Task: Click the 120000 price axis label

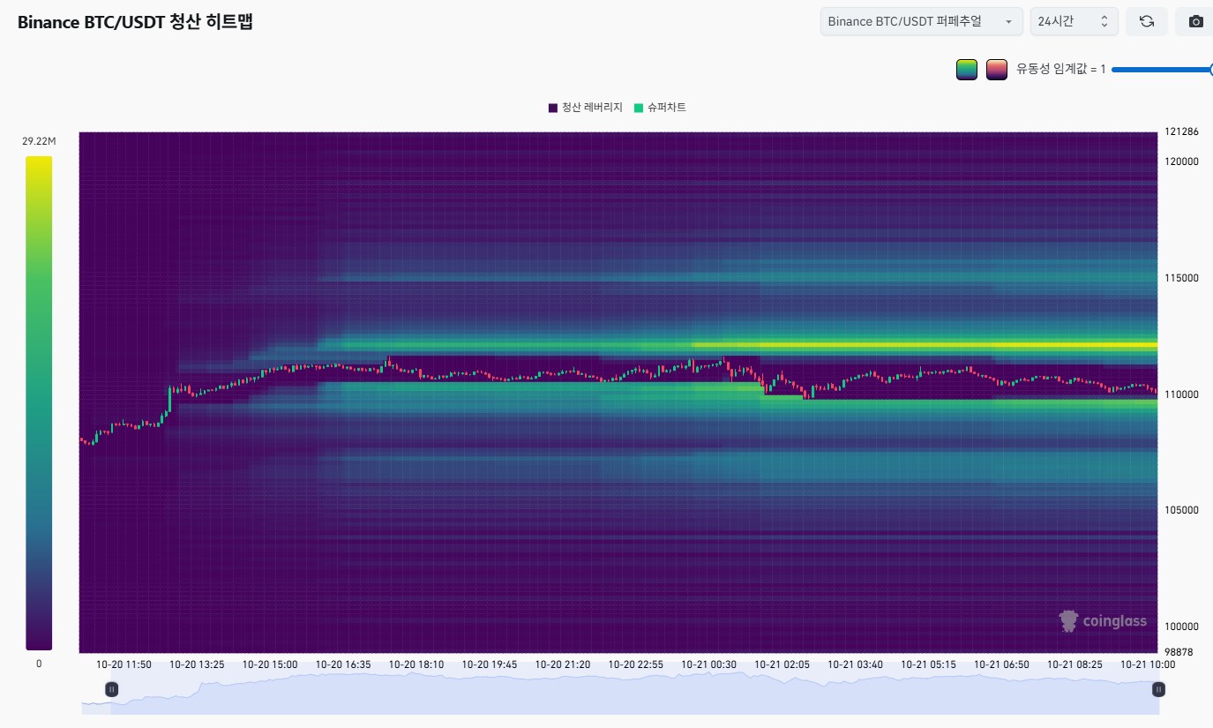Action: 1181,161
